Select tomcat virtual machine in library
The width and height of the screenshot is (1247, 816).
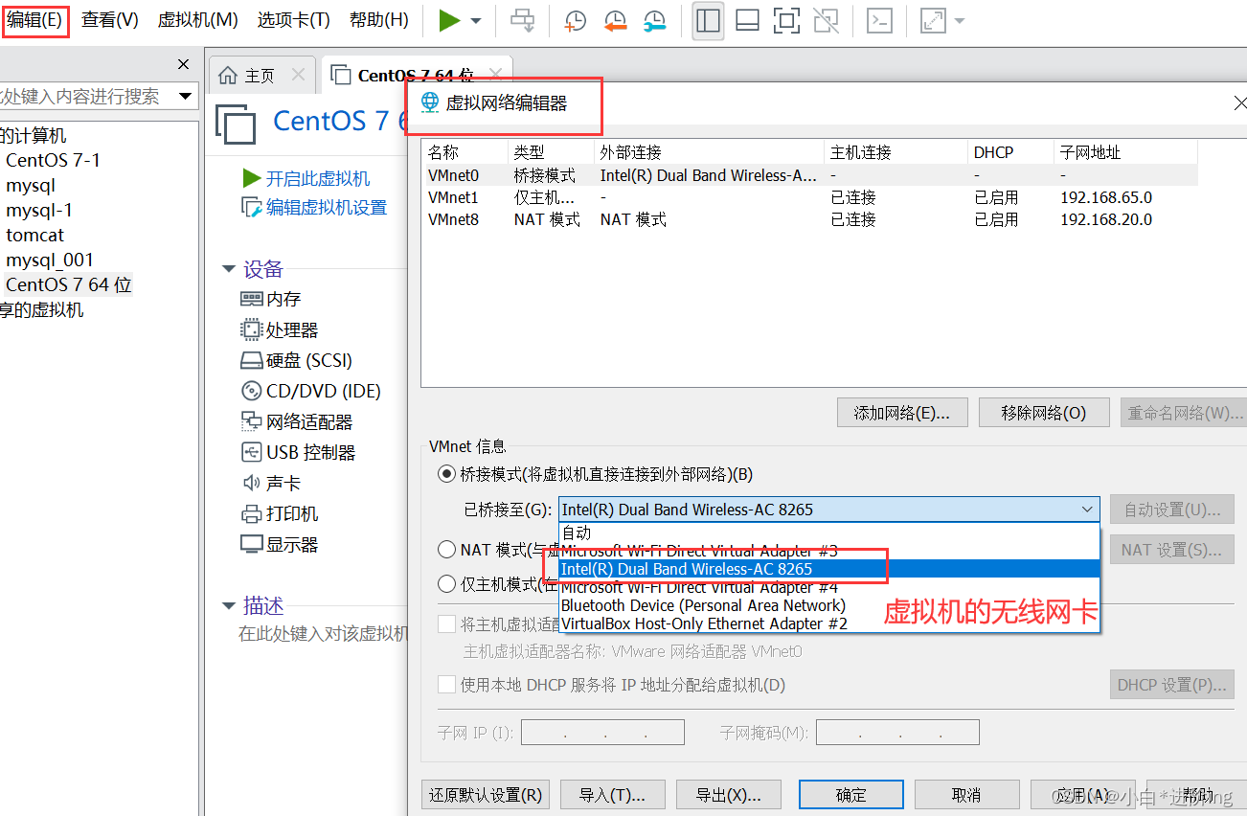[34, 235]
